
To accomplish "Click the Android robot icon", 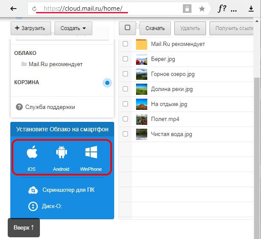I will pos(61,152).
